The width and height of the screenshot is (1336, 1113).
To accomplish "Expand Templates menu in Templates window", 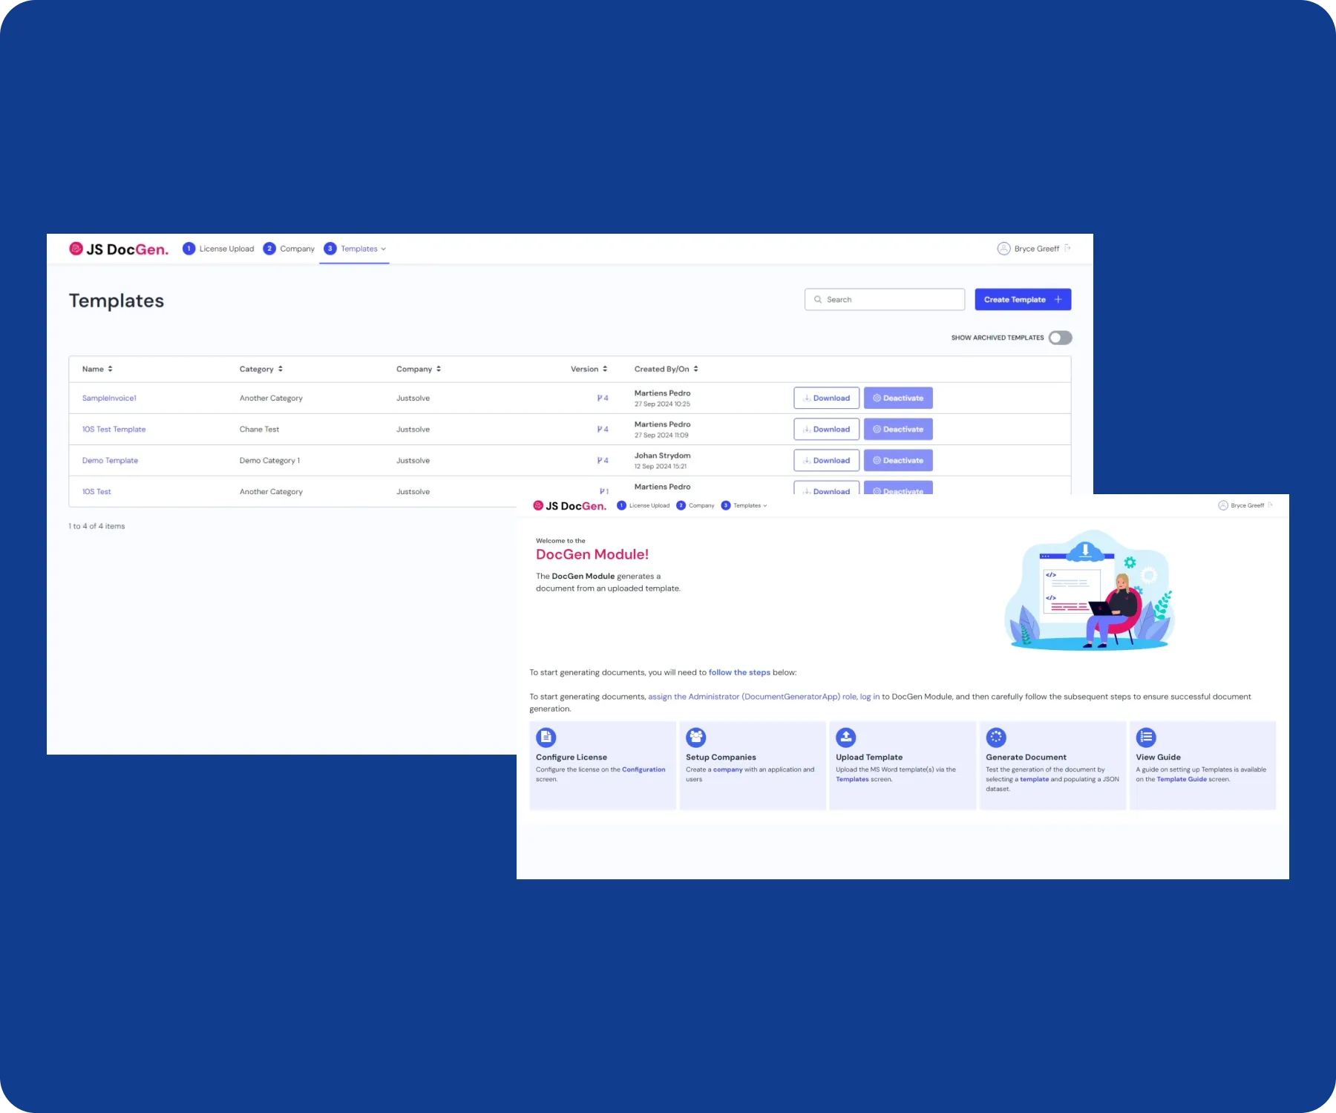I will pyautogui.click(x=355, y=249).
